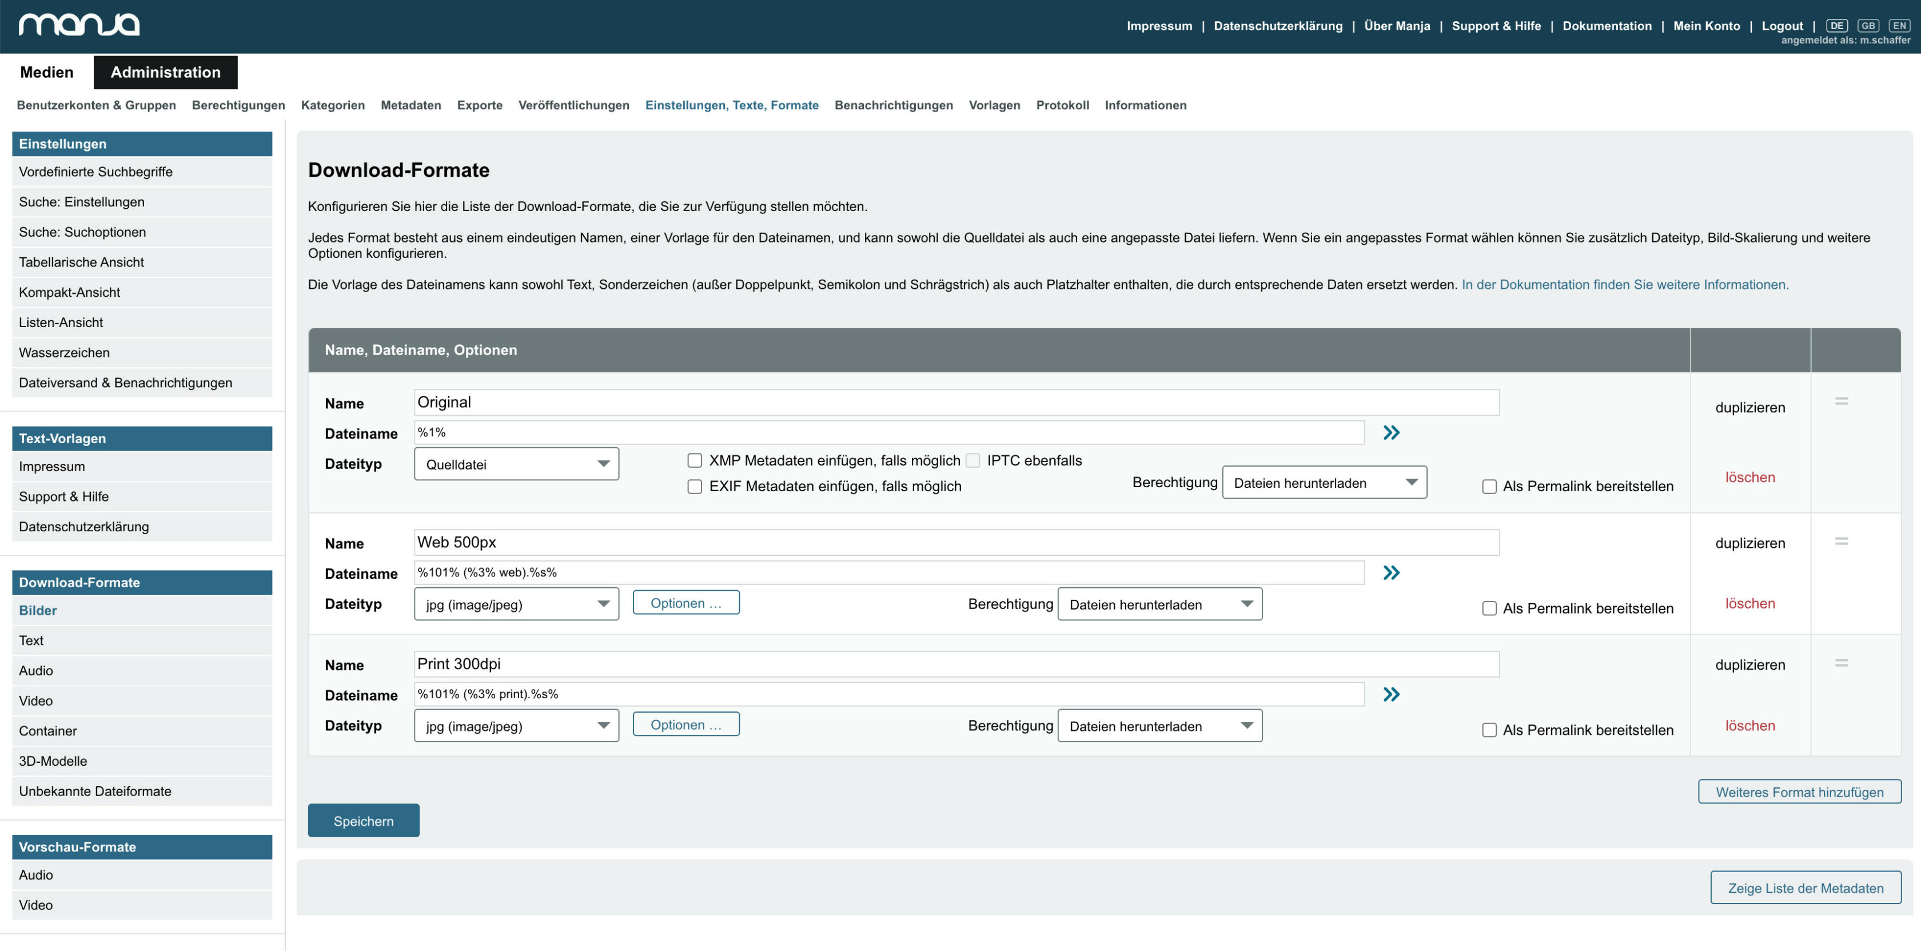Open Berechtigung dropdown for Print 300dpi
Viewport: 1921px width, 951px height.
click(x=1159, y=726)
